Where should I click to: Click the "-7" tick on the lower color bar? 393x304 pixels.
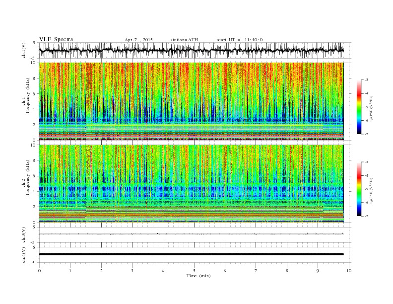[x=366, y=216]
